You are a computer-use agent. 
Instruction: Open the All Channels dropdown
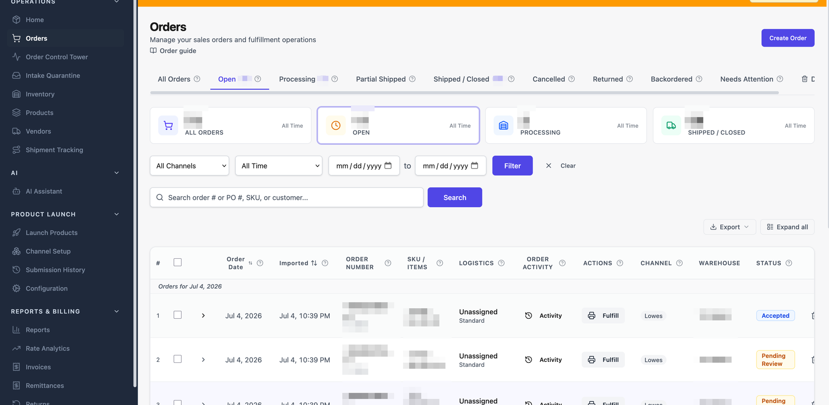point(190,166)
